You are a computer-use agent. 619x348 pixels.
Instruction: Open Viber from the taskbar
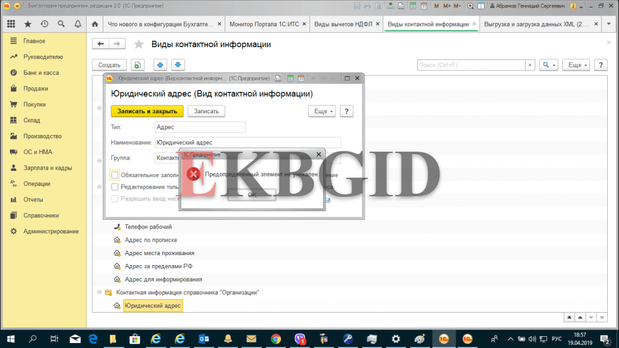300,339
